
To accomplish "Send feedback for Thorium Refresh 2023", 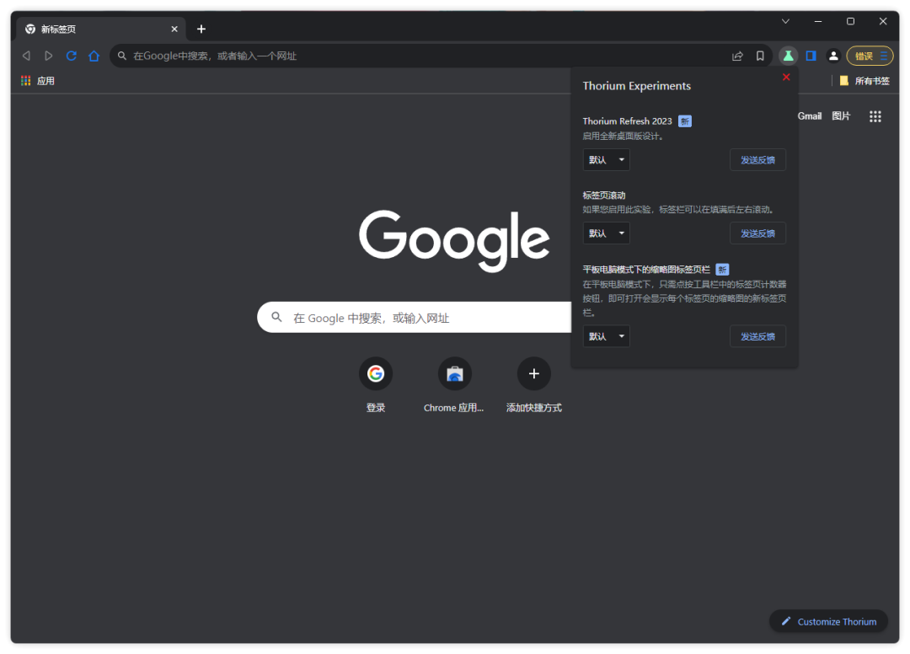I will (758, 159).
